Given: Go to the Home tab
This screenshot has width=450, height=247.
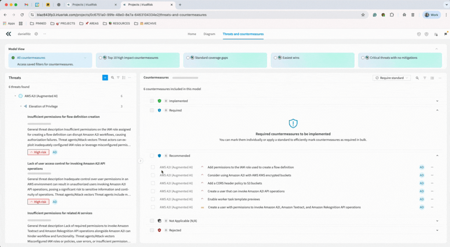Looking at the screenshot, I should (192, 34).
